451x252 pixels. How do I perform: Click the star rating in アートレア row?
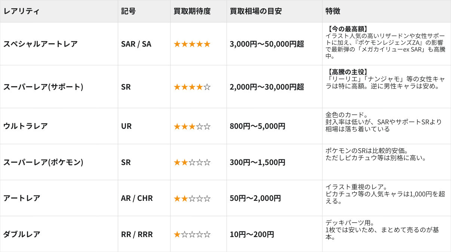(x=192, y=198)
